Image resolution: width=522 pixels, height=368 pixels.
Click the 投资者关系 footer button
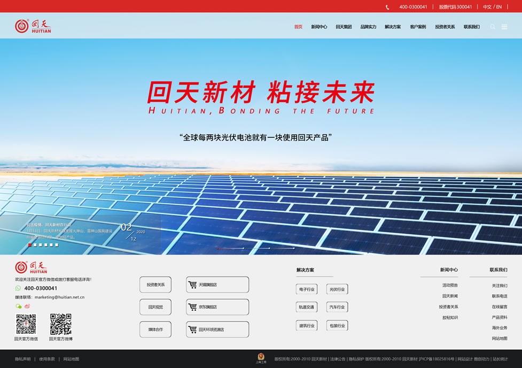point(155,285)
